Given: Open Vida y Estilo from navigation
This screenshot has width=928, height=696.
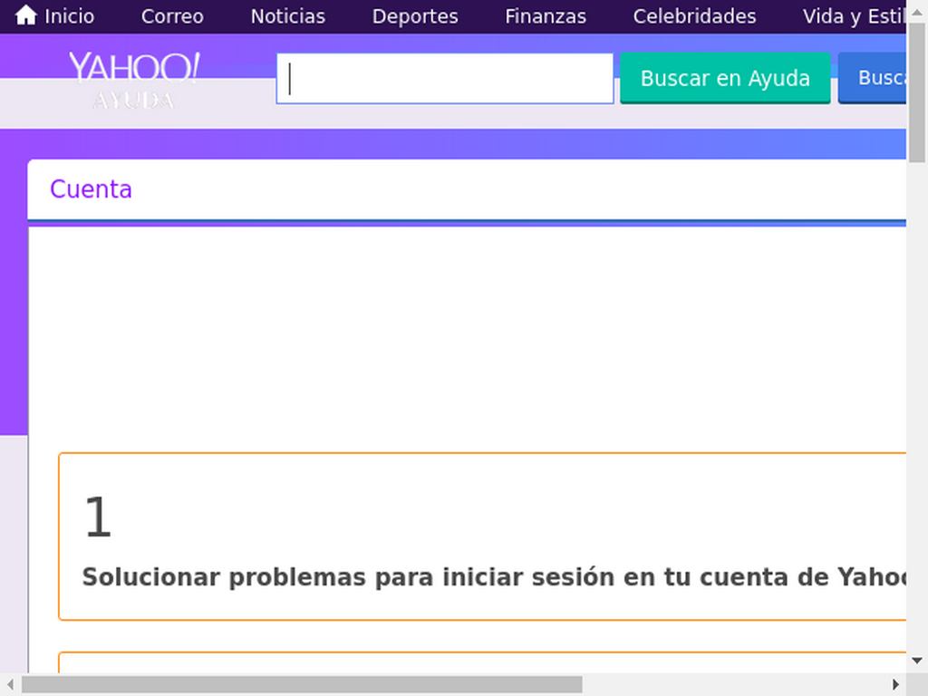Looking at the screenshot, I should click(x=854, y=16).
